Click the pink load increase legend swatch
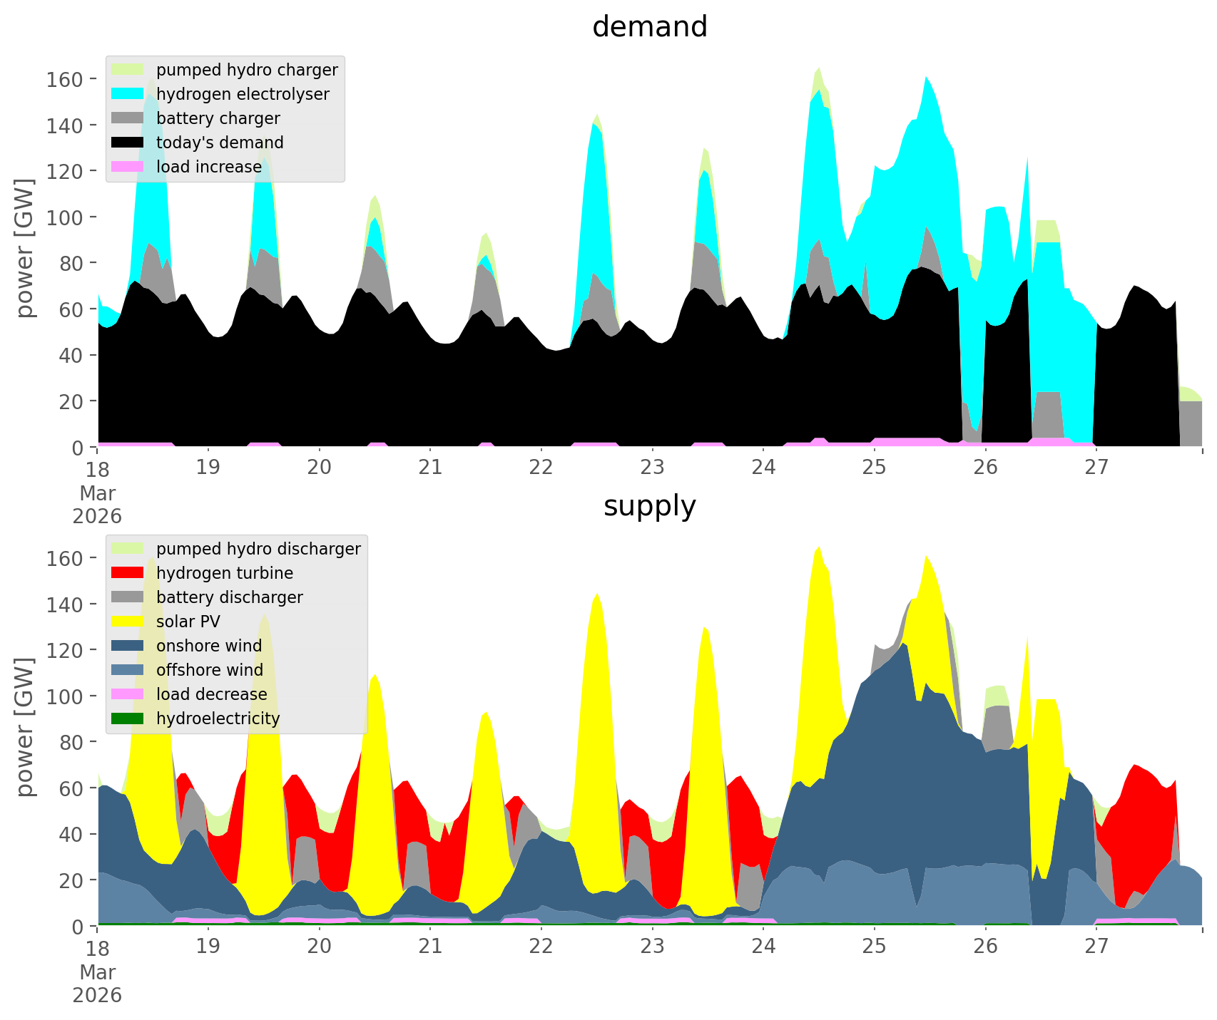1217x1020 pixels. (x=128, y=167)
